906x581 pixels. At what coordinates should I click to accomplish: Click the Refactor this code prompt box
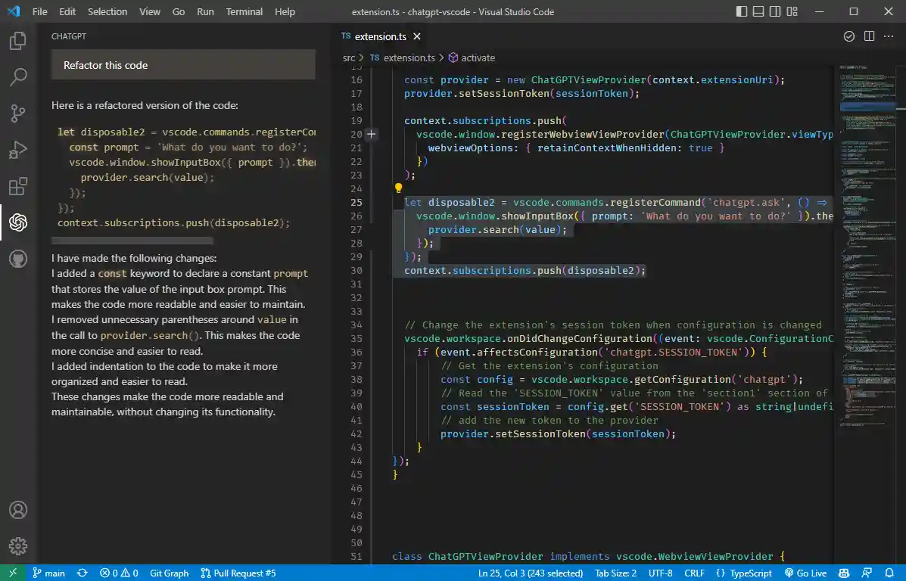coord(182,65)
